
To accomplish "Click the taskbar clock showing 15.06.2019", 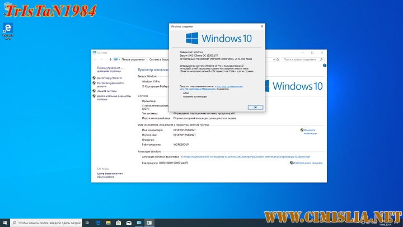I will [385, 224].
